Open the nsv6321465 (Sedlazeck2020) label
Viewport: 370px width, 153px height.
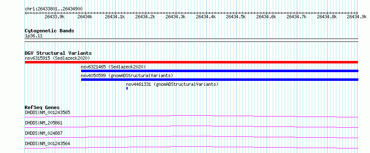pyautogui.click(x=113, y=67)
